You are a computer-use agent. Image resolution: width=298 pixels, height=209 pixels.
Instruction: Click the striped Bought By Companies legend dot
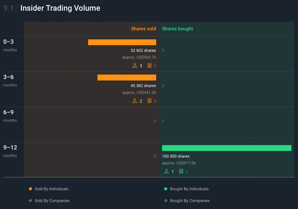[x=166, y=201]
